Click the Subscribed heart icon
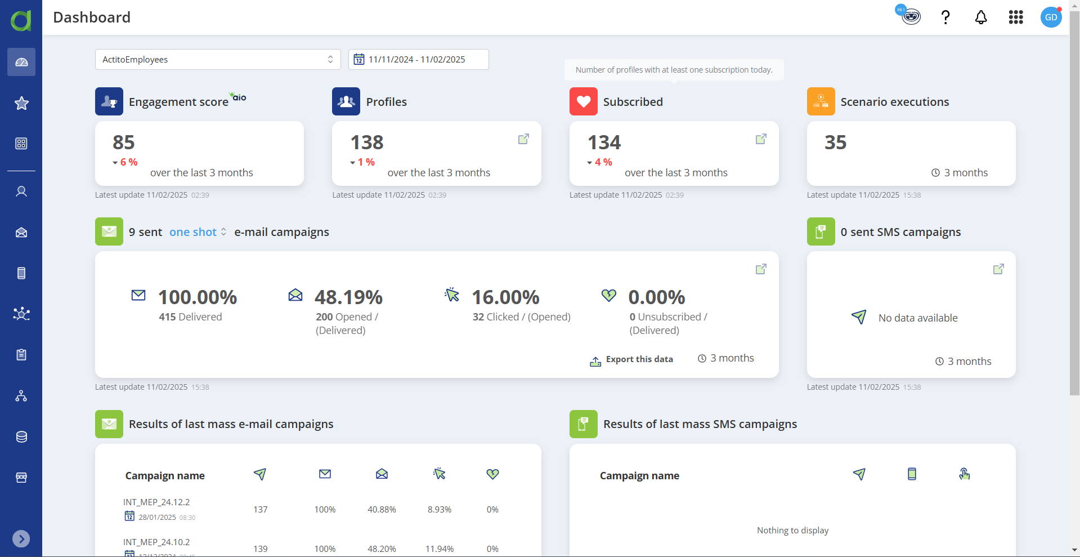The width and height of the screenshot is (1080, 557). click(584, 101)
